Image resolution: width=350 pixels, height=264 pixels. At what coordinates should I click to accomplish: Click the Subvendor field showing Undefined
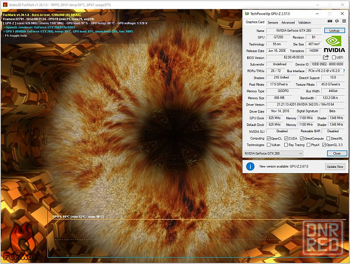[279, 64]
